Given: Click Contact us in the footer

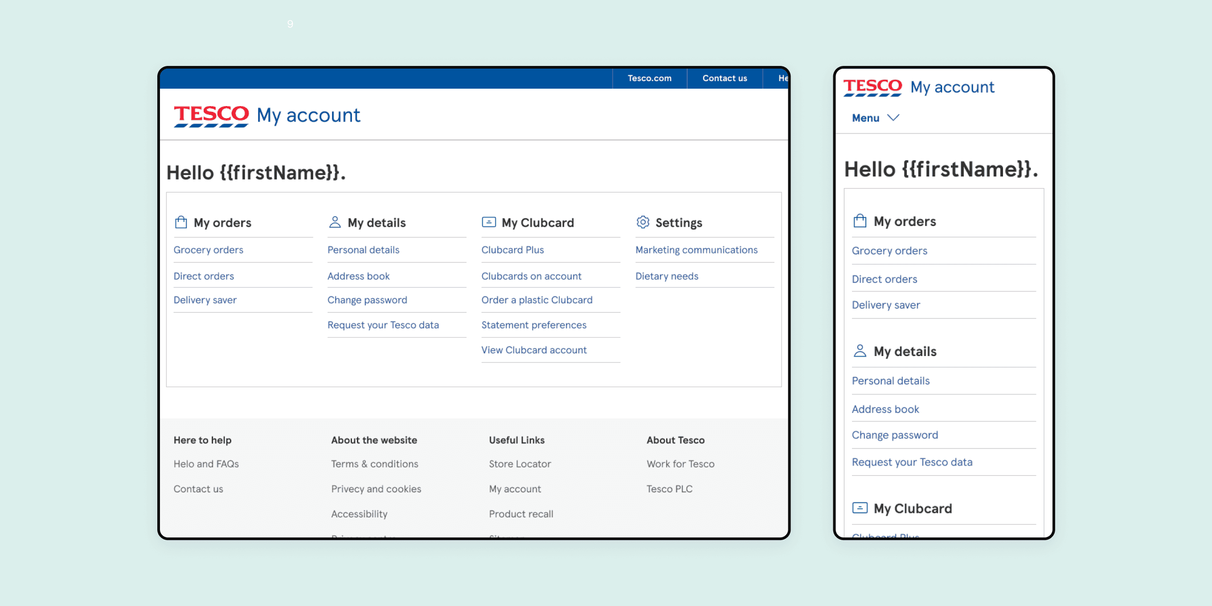Looking at the screenshot, I should [x=198, y=489].
